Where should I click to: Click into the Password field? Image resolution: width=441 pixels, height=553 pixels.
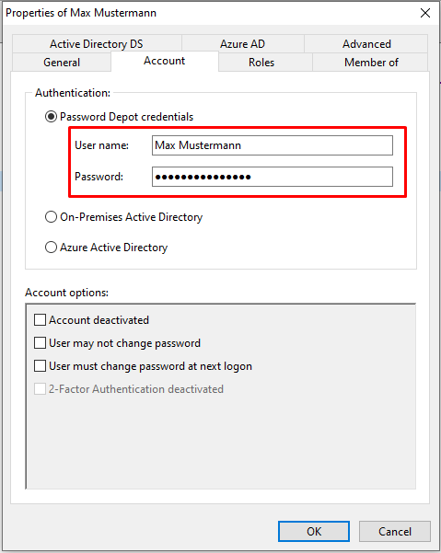273,177
